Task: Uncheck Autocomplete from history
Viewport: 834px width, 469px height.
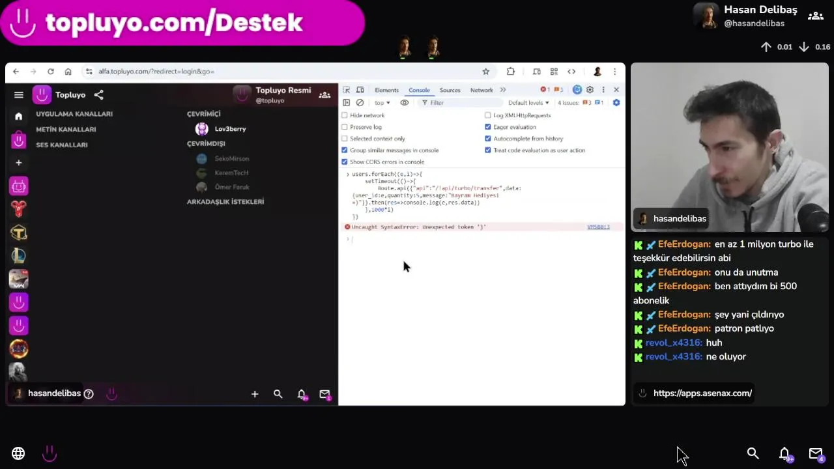Action: (x=487, y=139)
